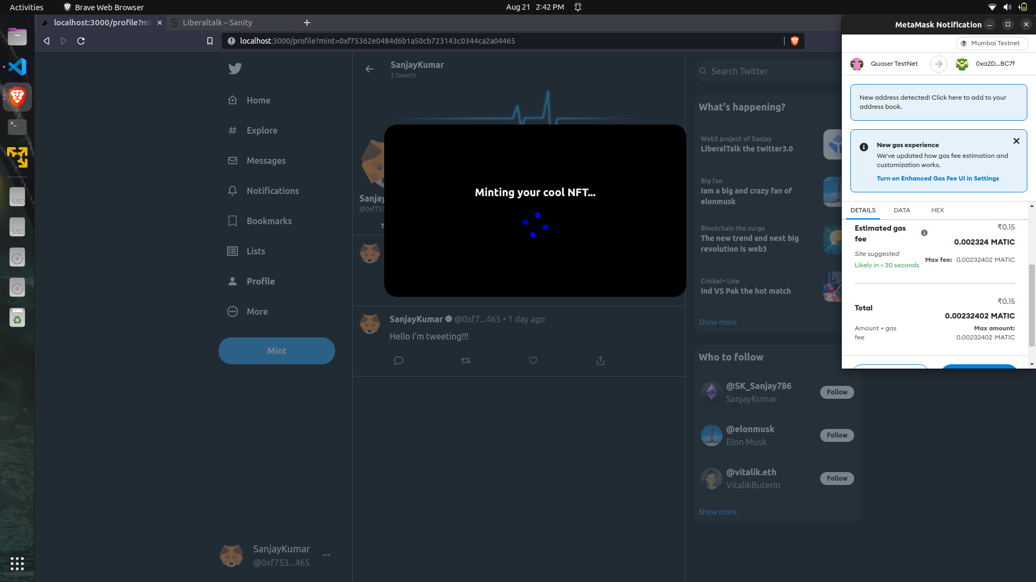1036x582 pixels.
Task: Retweet the SanjayKumar tweet
Action: [x=466, y=361]
